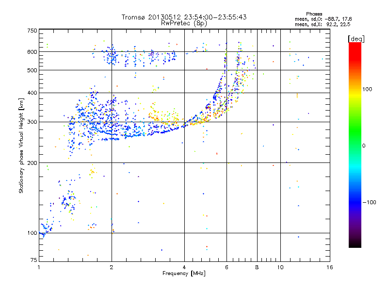Screen dimensions: 388x291
Task: Click the "4" frequency tick label
Action: pos(184,267)
